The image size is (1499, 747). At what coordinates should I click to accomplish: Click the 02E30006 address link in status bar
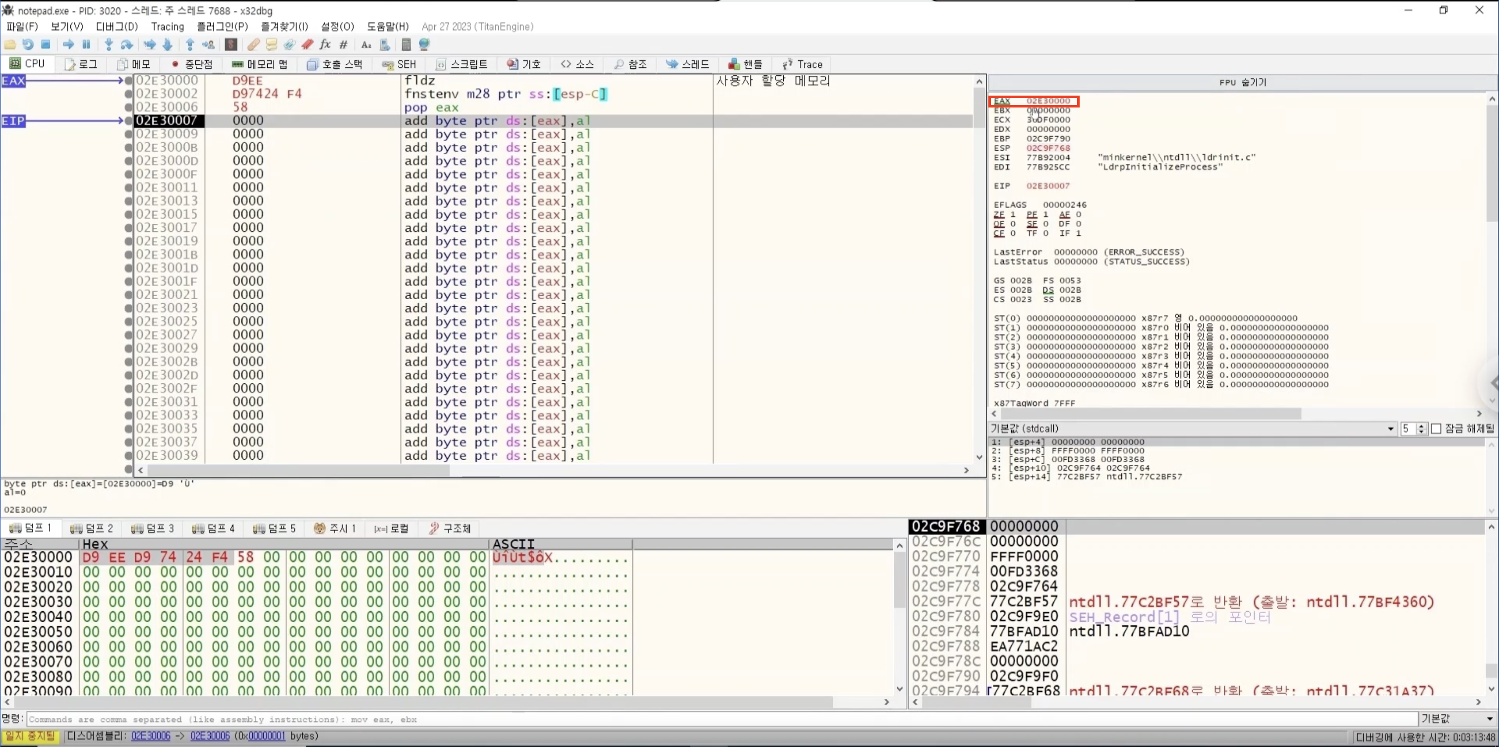tap(151, 736)
